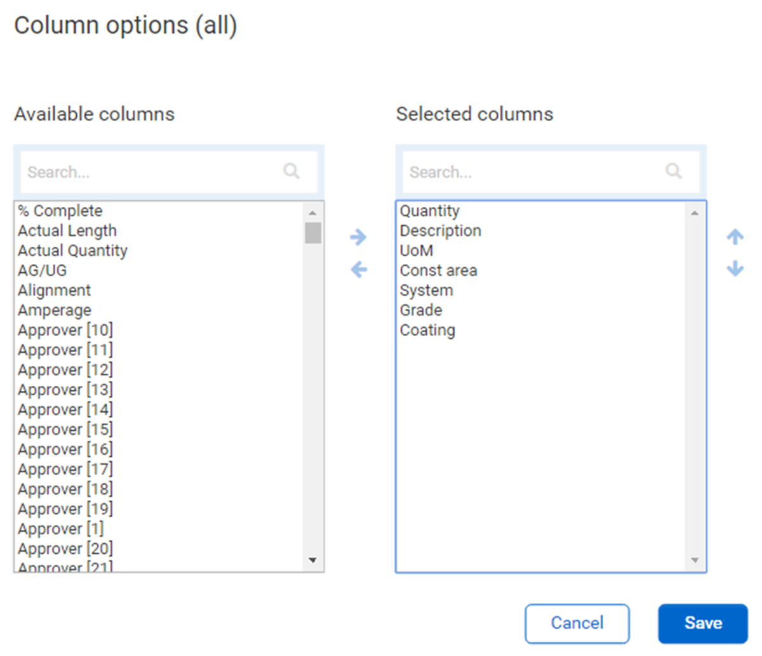Image resolution: width=762 pixels, height=656 pixels.
Task: Click the right arrow to add column
Action: 358,237
